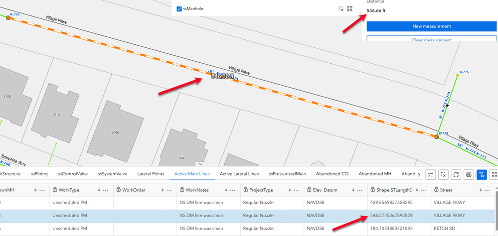Open the Abandoned MH tab
Viewport: 498px width, 236px height.
coord(375,174)
